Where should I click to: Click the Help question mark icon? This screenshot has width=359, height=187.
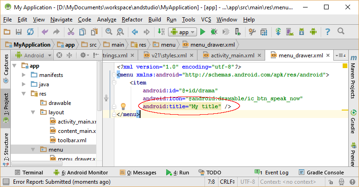pyautogui.click(x=328, y=32)
